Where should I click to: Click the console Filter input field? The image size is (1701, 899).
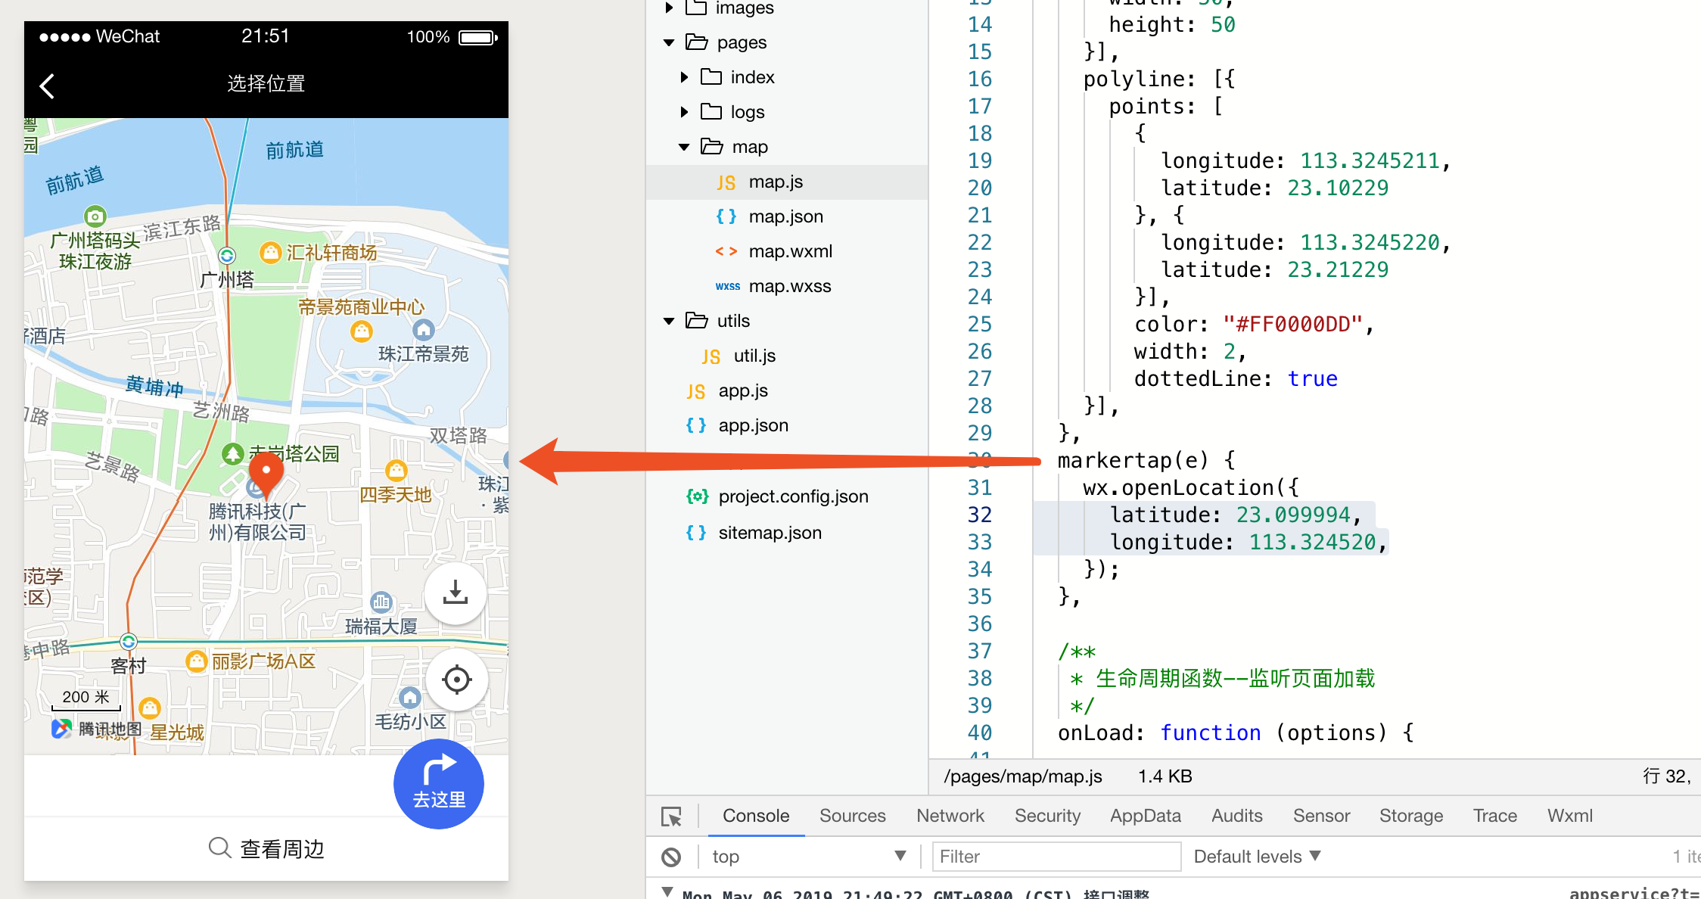pos(1056,856)
